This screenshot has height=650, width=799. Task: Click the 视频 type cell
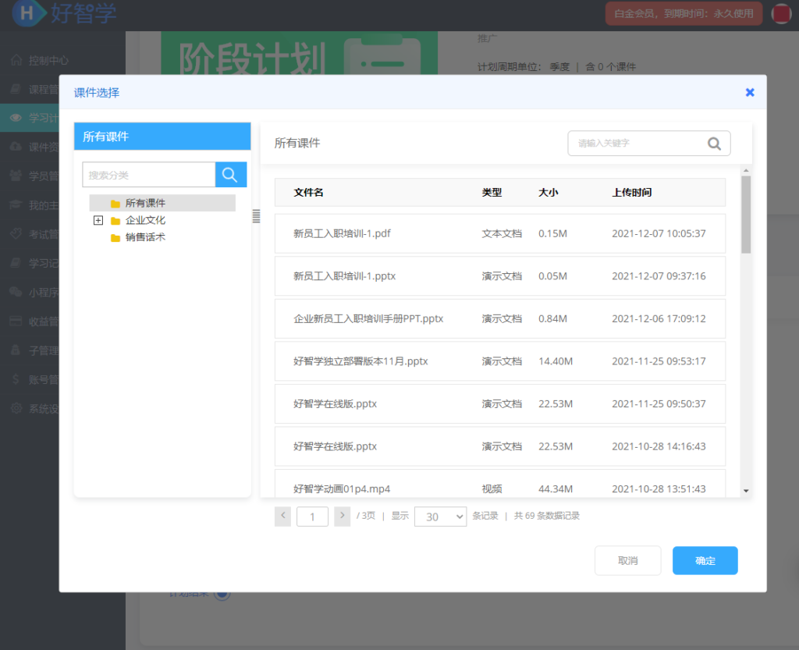pyautogui.click(x=492, y=488)
